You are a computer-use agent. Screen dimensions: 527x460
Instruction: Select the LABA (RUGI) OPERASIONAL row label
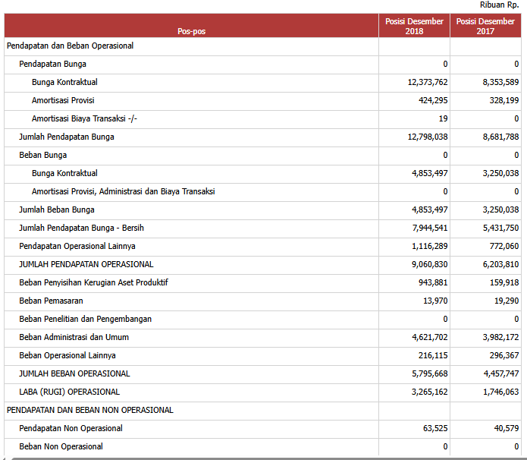coord(69,392)
